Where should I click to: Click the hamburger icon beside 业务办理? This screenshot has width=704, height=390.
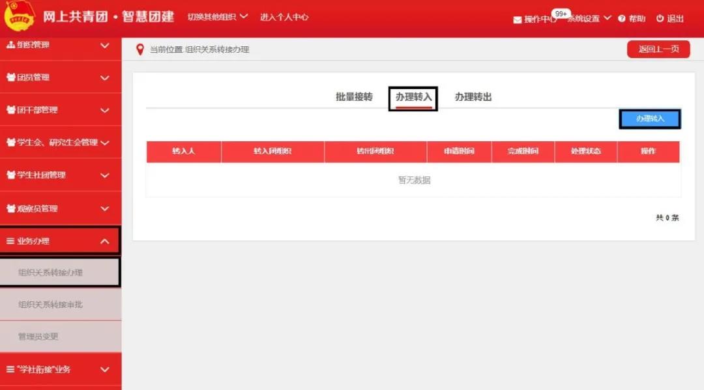10,241
